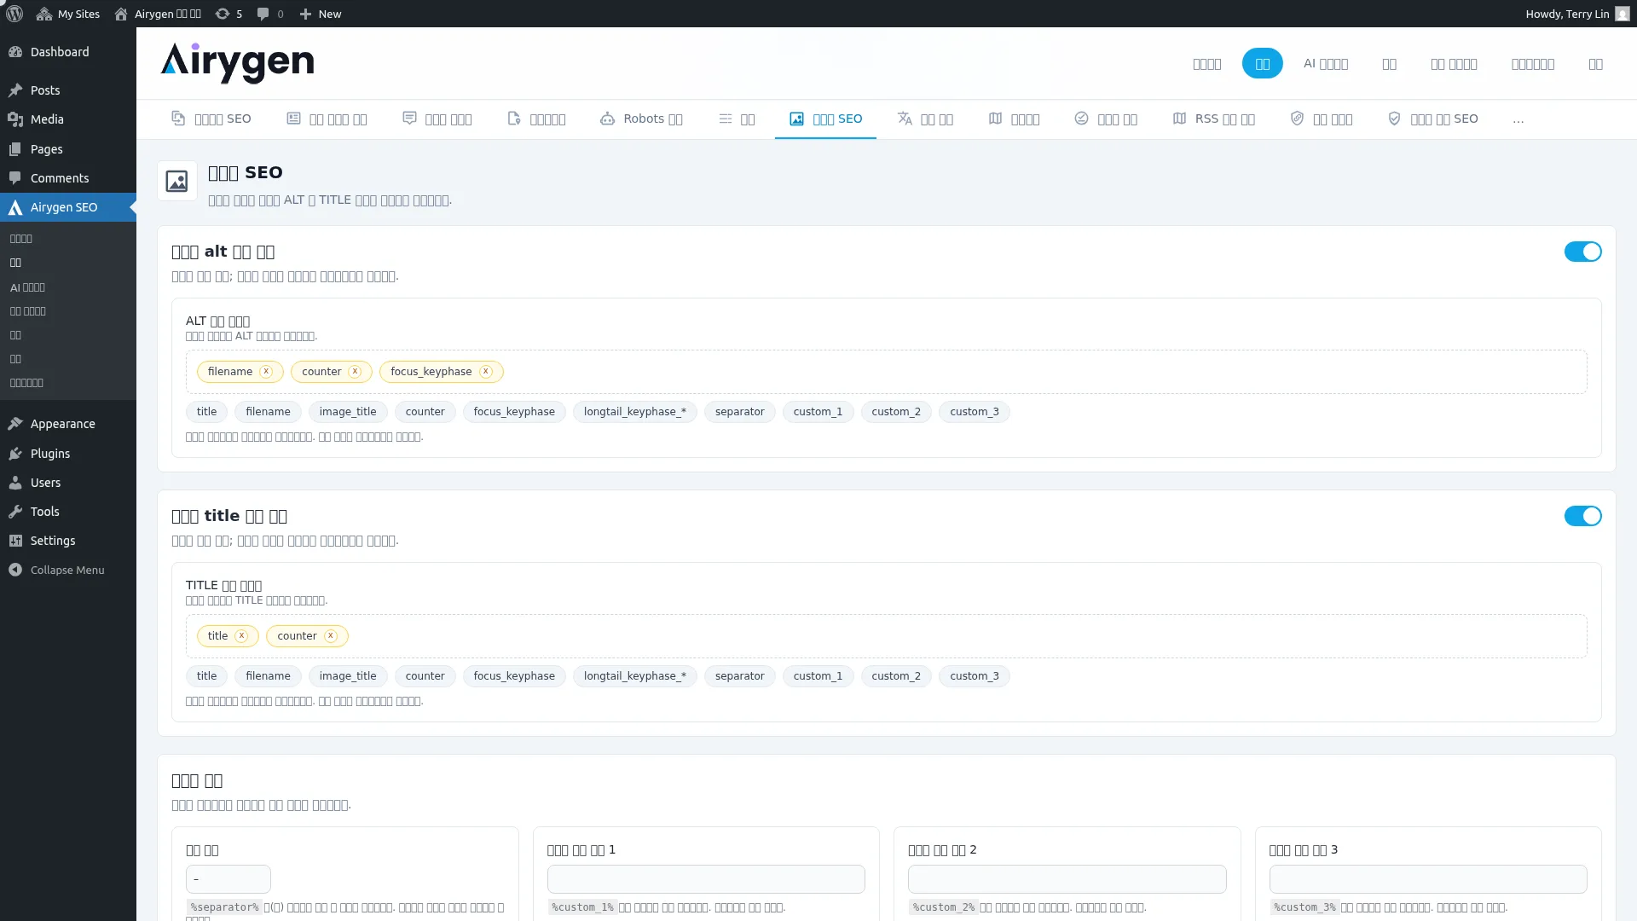Image resolution: width=1637 pixels, height=921 pixels.
Task: Add image_title variable to ALT template
Action: pyautogui.click(x=348, y=412)
